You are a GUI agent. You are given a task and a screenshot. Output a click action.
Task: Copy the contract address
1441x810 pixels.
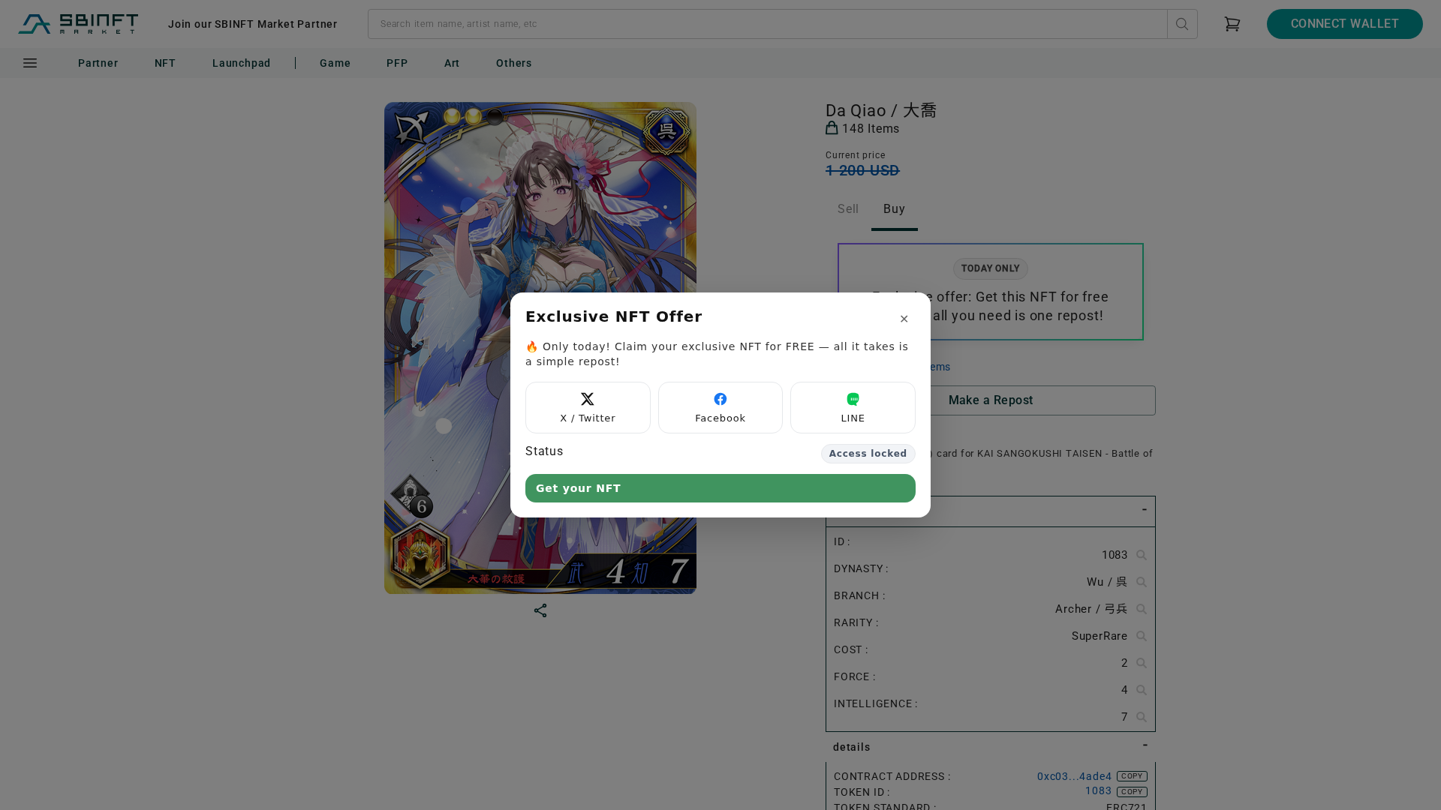(1132, 776)
